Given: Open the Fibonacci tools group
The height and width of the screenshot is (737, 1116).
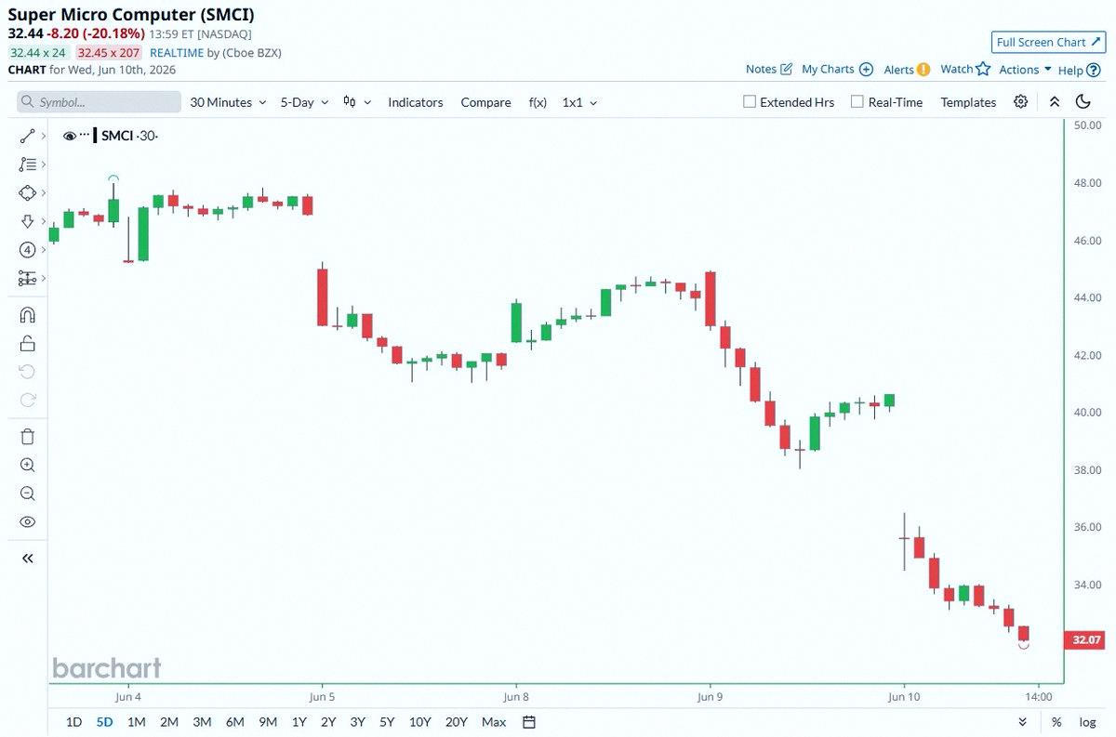Looking at the screenshot, I should tap(27, 165).
